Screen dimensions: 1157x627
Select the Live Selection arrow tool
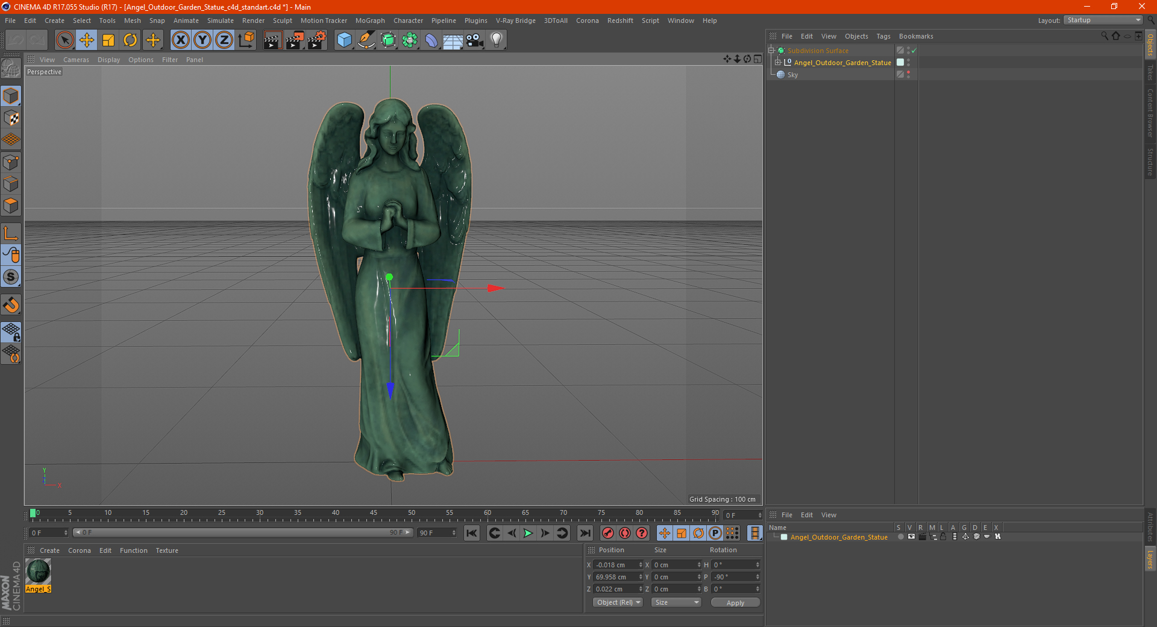pos(64,40)
